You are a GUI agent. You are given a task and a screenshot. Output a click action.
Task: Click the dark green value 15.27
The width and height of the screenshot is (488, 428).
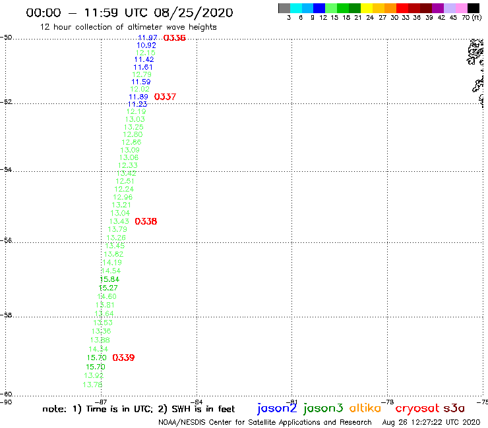click(108, 288)
